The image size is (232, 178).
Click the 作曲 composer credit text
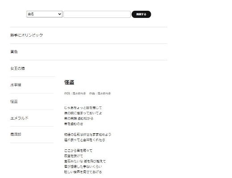(100, 93)
